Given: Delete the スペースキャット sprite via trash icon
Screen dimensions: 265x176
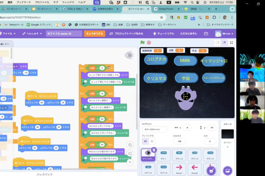Looking at the screenshot, I should click(x=154, y=150).
